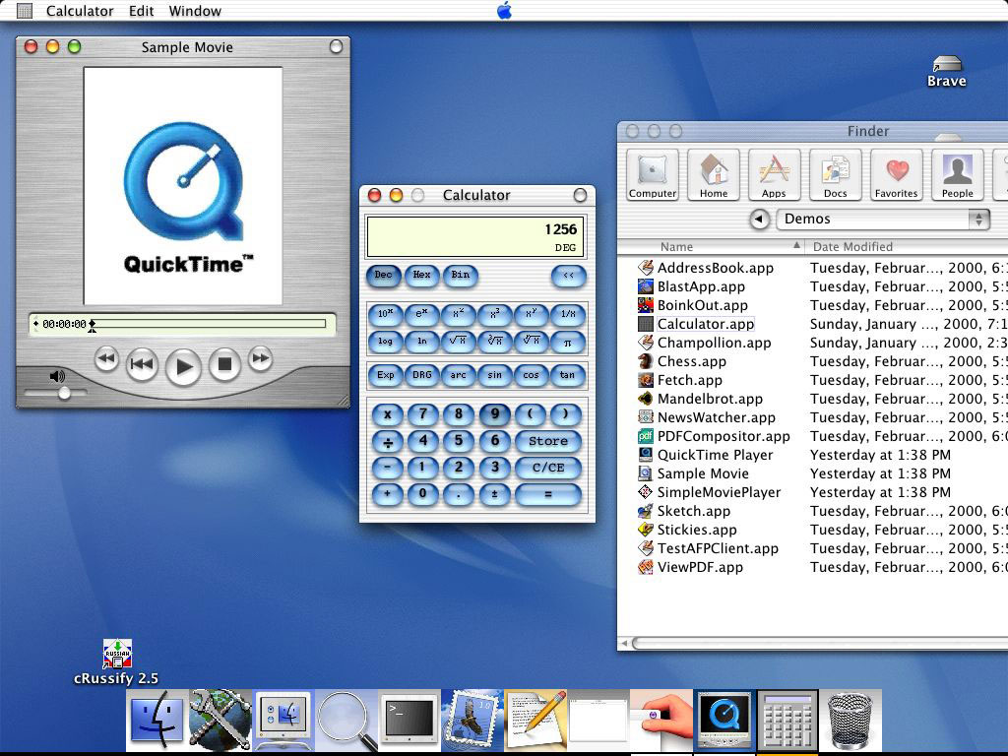
Task: Open Terminal from the Dock
Action: point(409,720)
